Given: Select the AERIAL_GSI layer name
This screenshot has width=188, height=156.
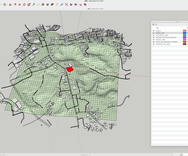Looking at the screenshot, I should (x=160, y=33).
